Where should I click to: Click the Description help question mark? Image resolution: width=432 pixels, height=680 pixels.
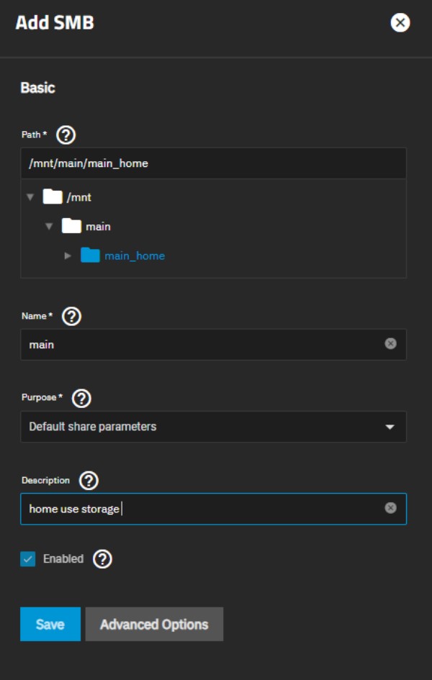pyautogui.click(x=89, y=481)
